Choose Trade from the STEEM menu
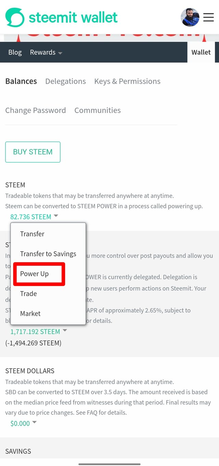 click(x=28, y=294)
